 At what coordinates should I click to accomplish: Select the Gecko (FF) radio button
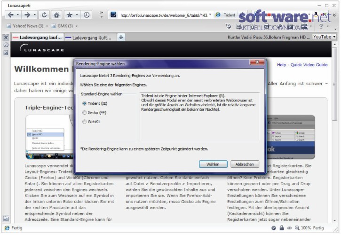84,113
